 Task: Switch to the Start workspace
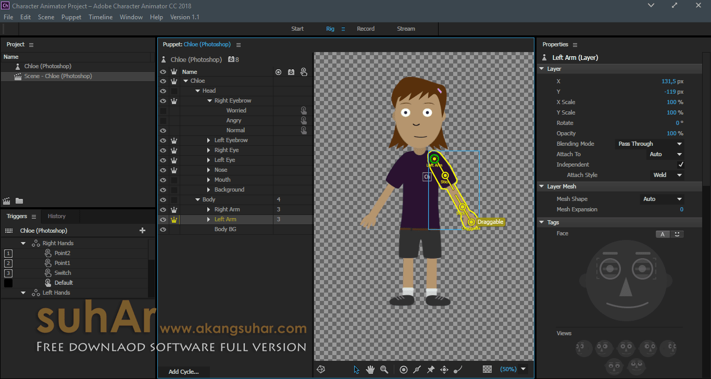tap(297, 29)
